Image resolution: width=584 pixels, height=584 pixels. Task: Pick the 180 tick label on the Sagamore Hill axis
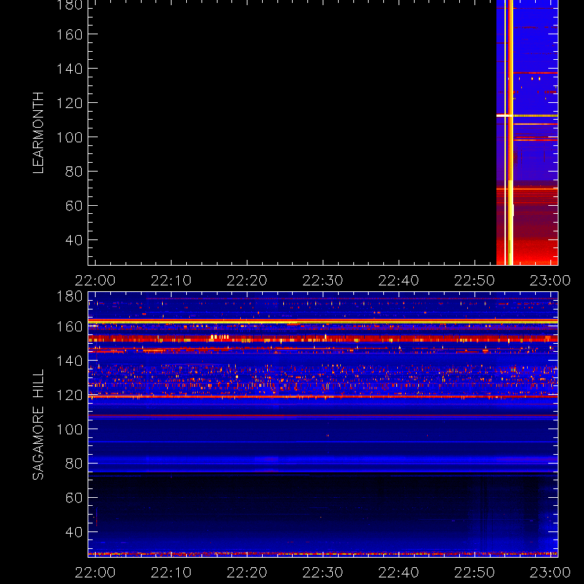(69, 297)
